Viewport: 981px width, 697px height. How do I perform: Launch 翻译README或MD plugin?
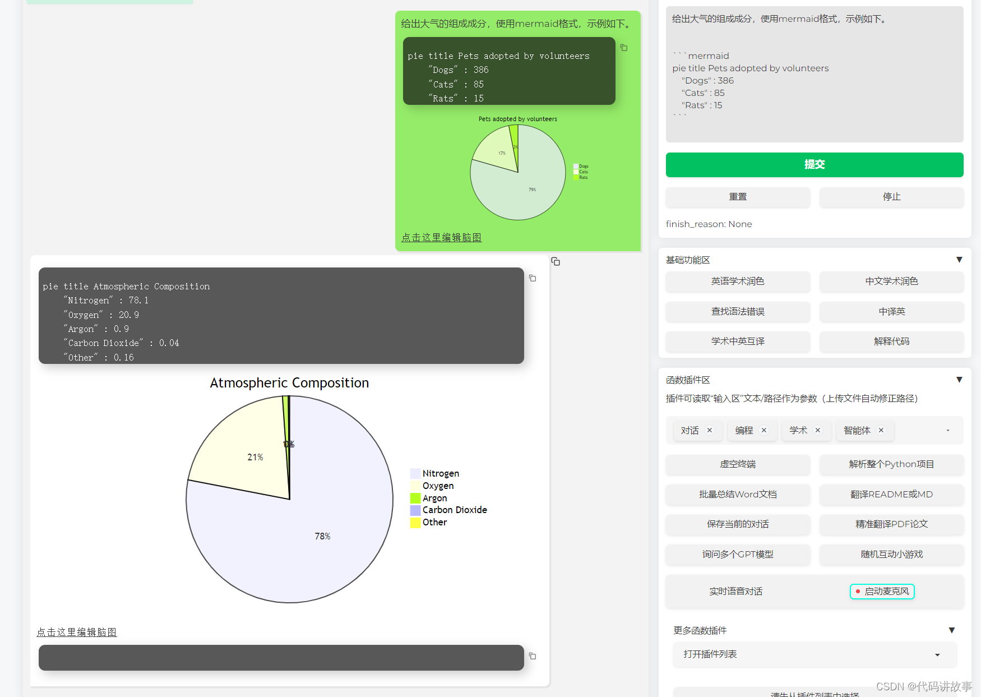[x=891, y=495]
